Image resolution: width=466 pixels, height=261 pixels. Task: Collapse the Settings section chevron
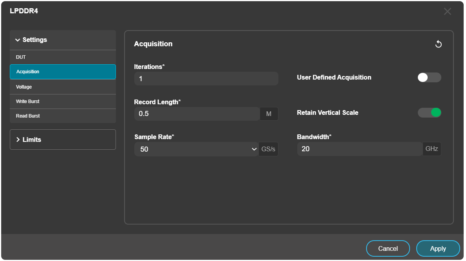tap(18, 40)
